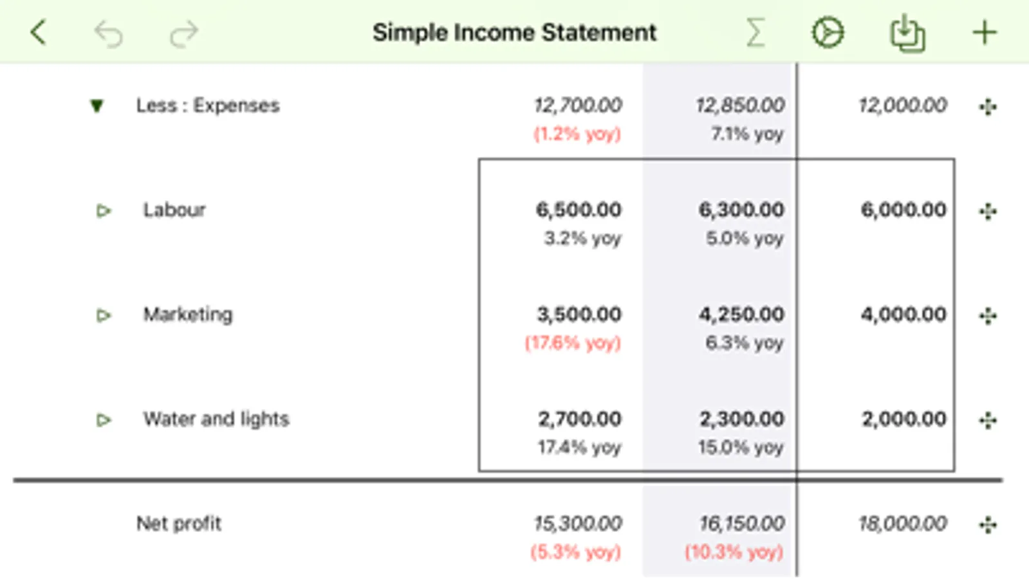Select Water and lights cell 2,000.00

(904, 419)
